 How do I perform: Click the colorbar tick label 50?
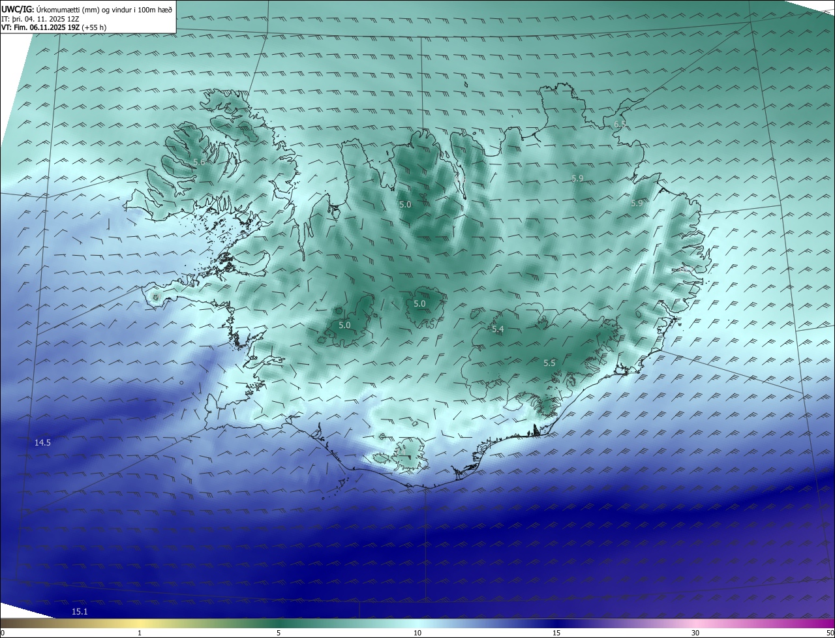click(830, 633)
